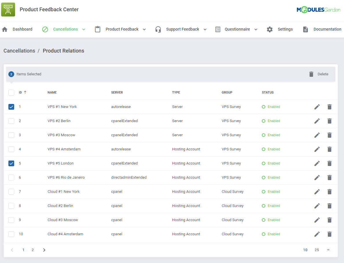Screen dimensions: 344x263
Task: Open the Product Feedback menu item
Action: point(120,29)
